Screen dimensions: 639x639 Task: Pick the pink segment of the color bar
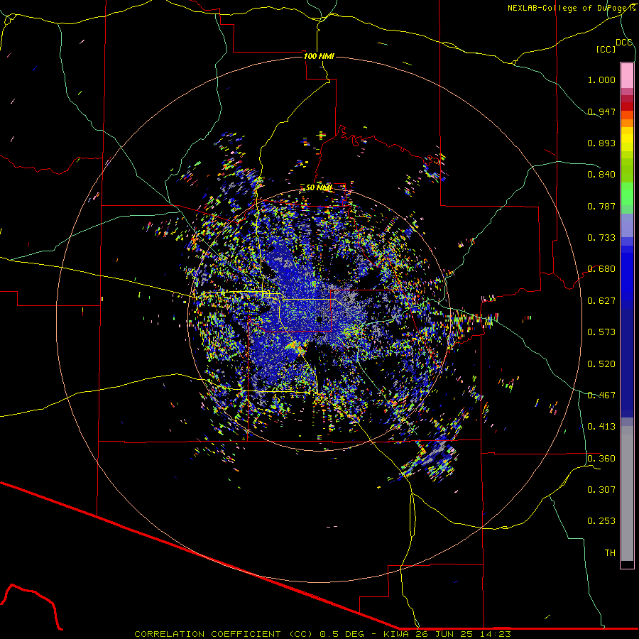627,75
